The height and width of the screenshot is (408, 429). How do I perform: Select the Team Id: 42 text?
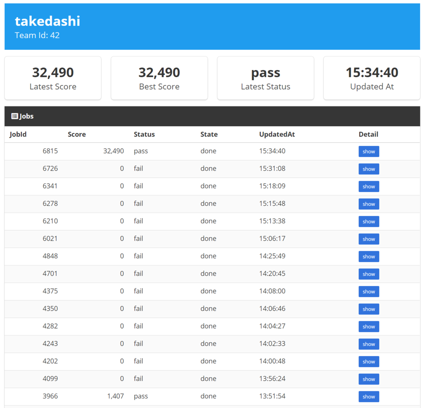37,35
